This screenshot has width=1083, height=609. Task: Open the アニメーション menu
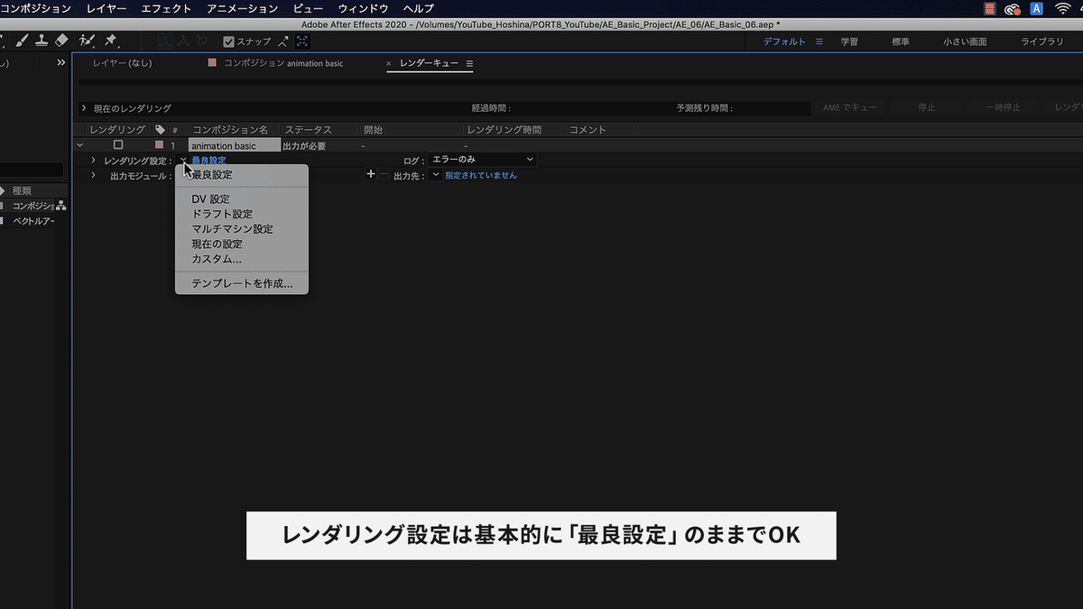(x=243, y=8)
